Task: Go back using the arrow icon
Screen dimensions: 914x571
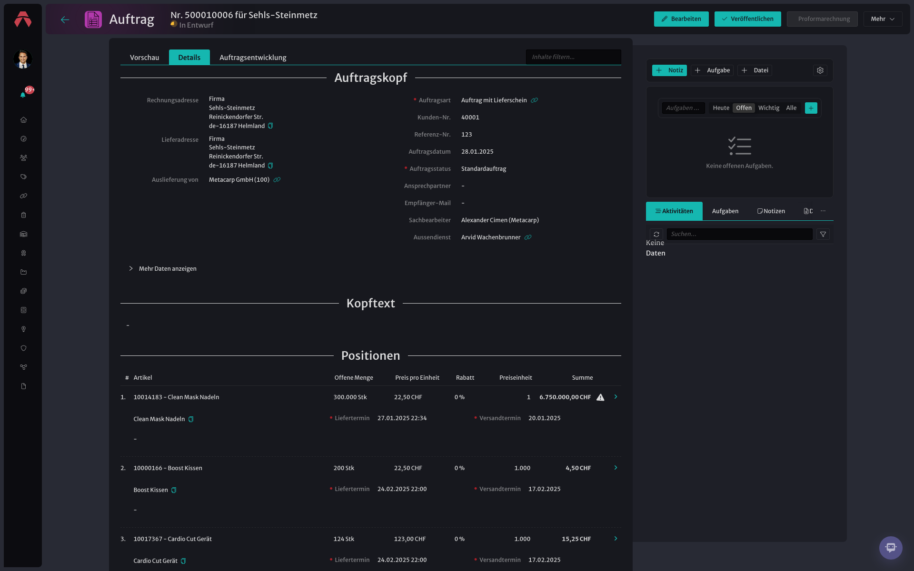Action: [x=65, y=20]
